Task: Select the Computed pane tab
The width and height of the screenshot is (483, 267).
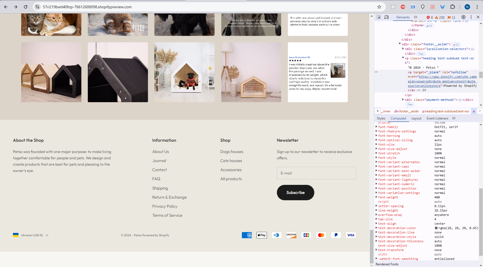Action: point(398,118)
